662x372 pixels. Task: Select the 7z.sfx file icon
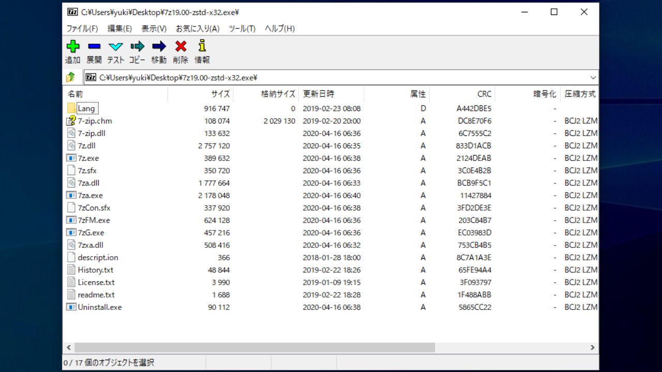tap(71, 171)
